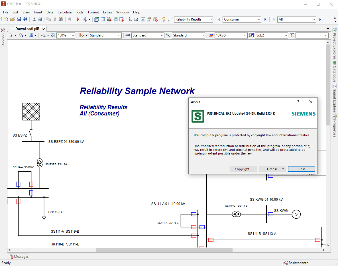The height and width of the screenshot is (266, 338).
Task: Click the zoom-to-fit icon beside 150%
Action: (53, 35)
